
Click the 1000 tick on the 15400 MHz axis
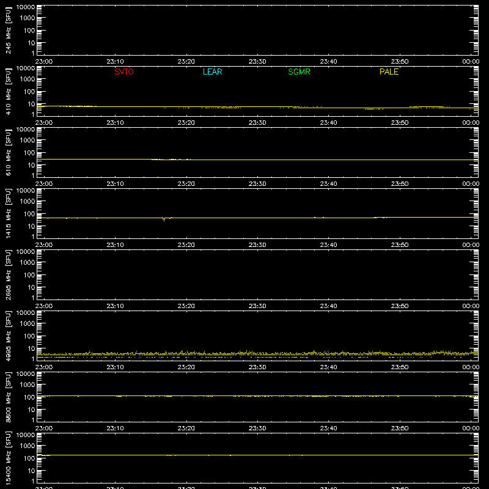(28, 446)
